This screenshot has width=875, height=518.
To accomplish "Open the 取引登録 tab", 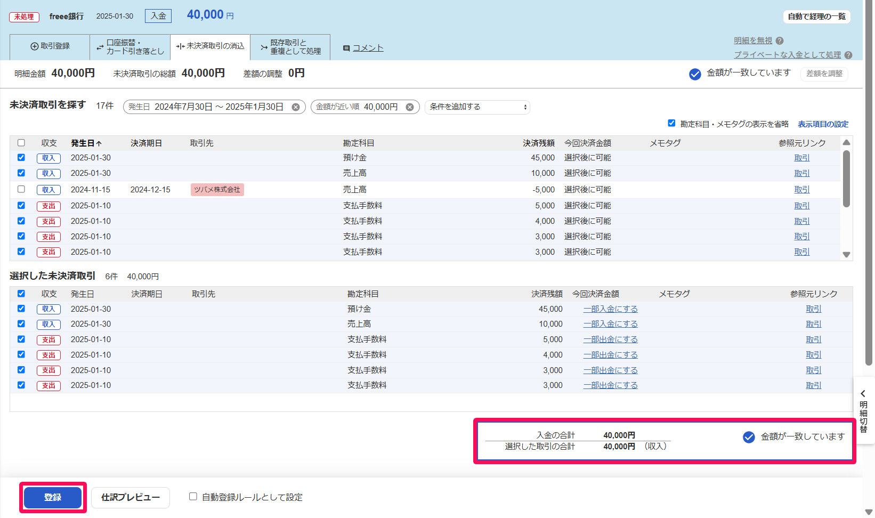I will [x=50, y=46].
